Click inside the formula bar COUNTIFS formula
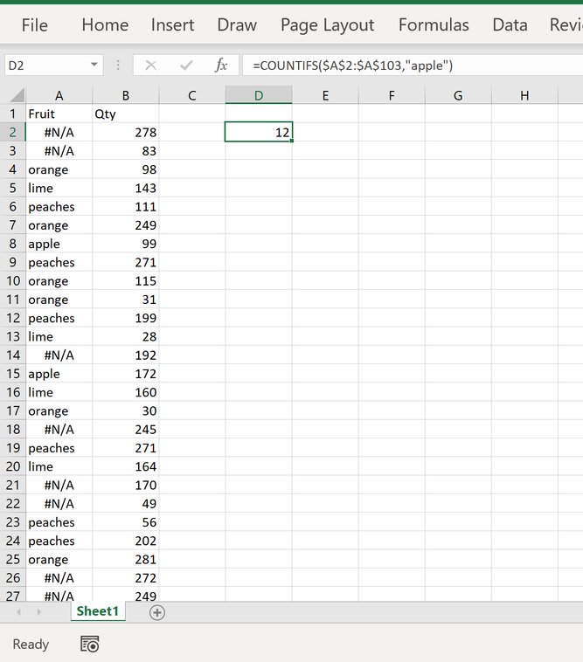 click(353, 66)
